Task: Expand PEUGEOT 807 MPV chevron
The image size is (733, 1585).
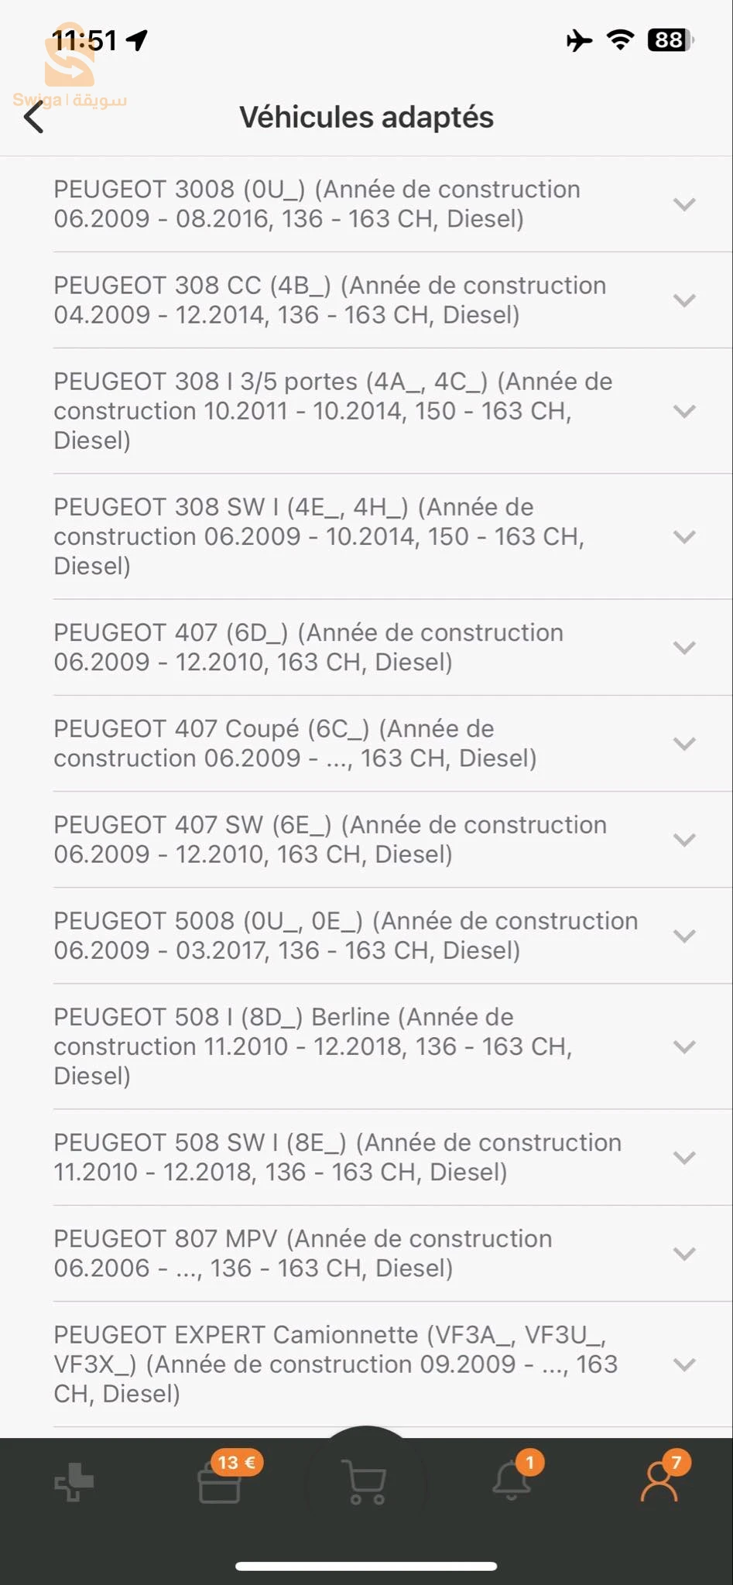Action: (x=684, y=1254)
